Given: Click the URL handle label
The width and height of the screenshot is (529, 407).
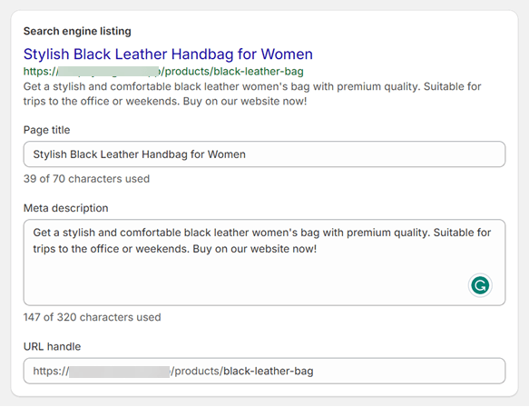Looking at the screenshot, I should coord(52,346).
